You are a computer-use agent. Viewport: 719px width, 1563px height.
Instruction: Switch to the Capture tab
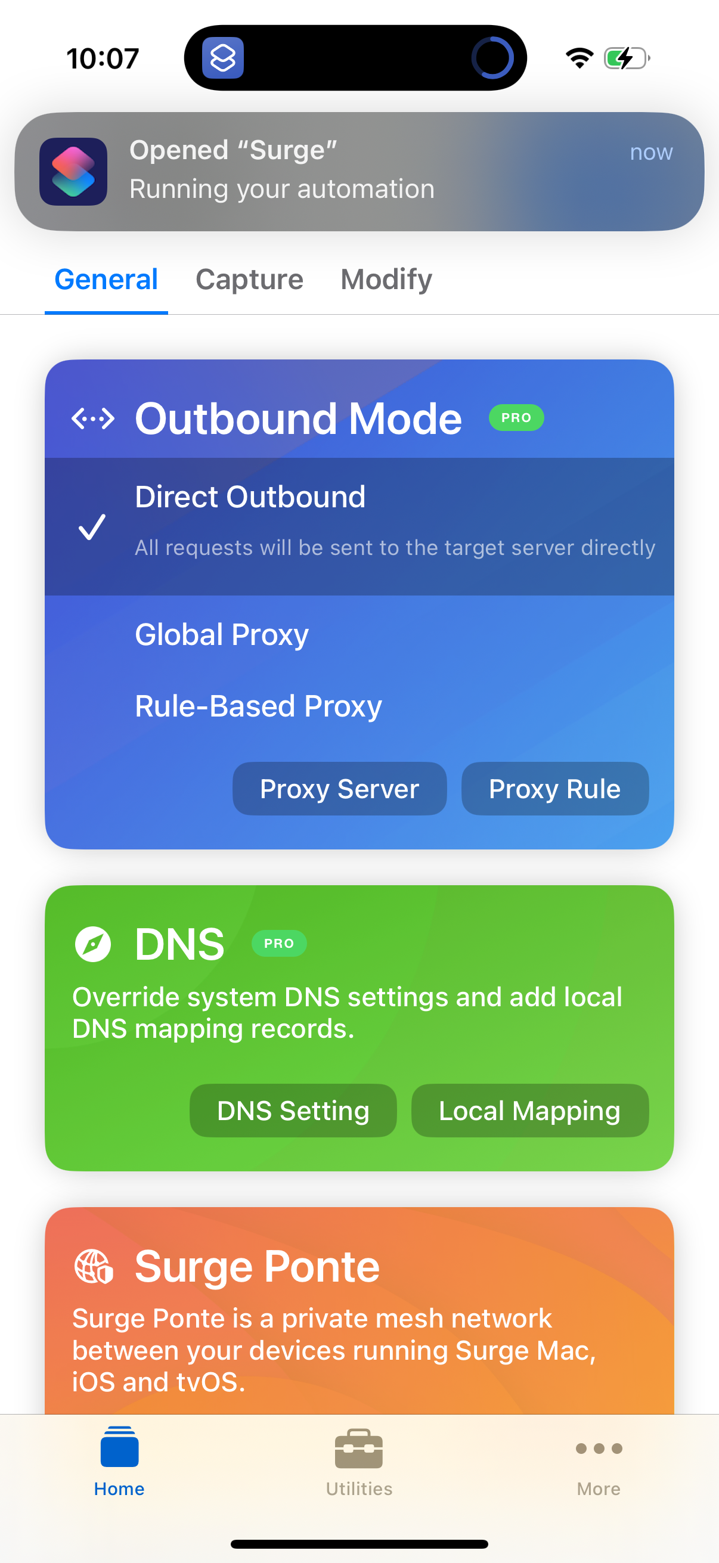click(249, 280)
